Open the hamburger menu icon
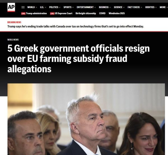Screen dimensions: 168x155 pyautogui.click(x=23, y=7)
